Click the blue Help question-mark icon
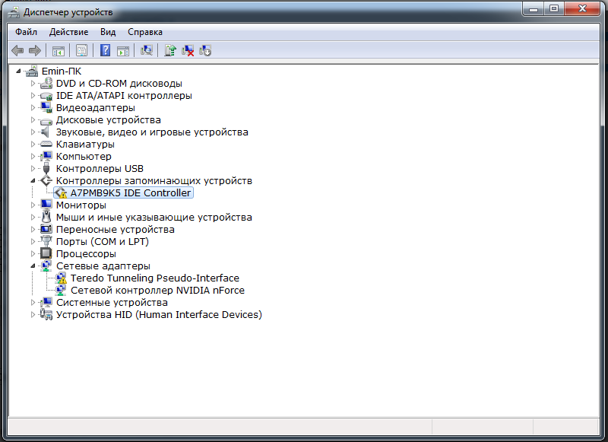 point(105,50)
